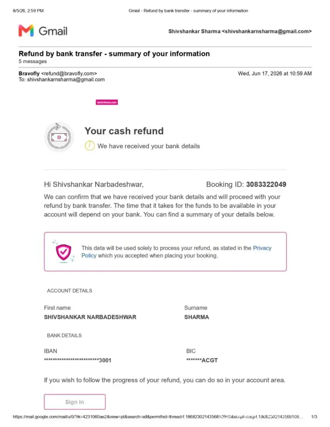Click the 5 messages count text
The width and height of the screenshot is (330, 427).
pyautogui.click(x=33, y=61)
